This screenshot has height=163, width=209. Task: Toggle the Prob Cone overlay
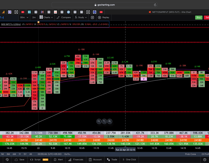pos(190,154)
